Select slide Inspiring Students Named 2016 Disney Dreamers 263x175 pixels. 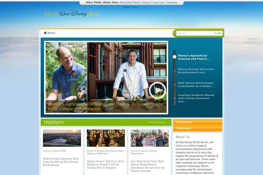[196, 98]
